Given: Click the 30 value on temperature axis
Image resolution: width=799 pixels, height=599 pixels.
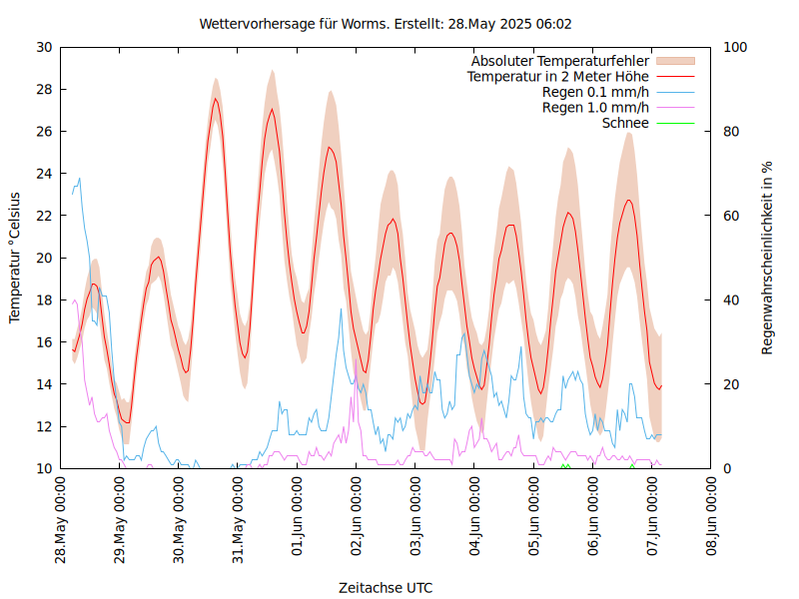Looking at the screenshot, I should 44,47.
